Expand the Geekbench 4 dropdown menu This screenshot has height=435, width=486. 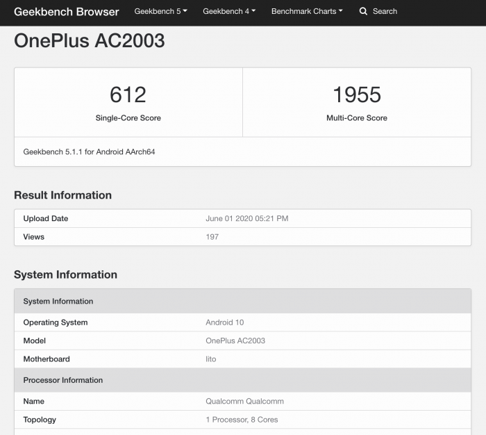point(228,12)
